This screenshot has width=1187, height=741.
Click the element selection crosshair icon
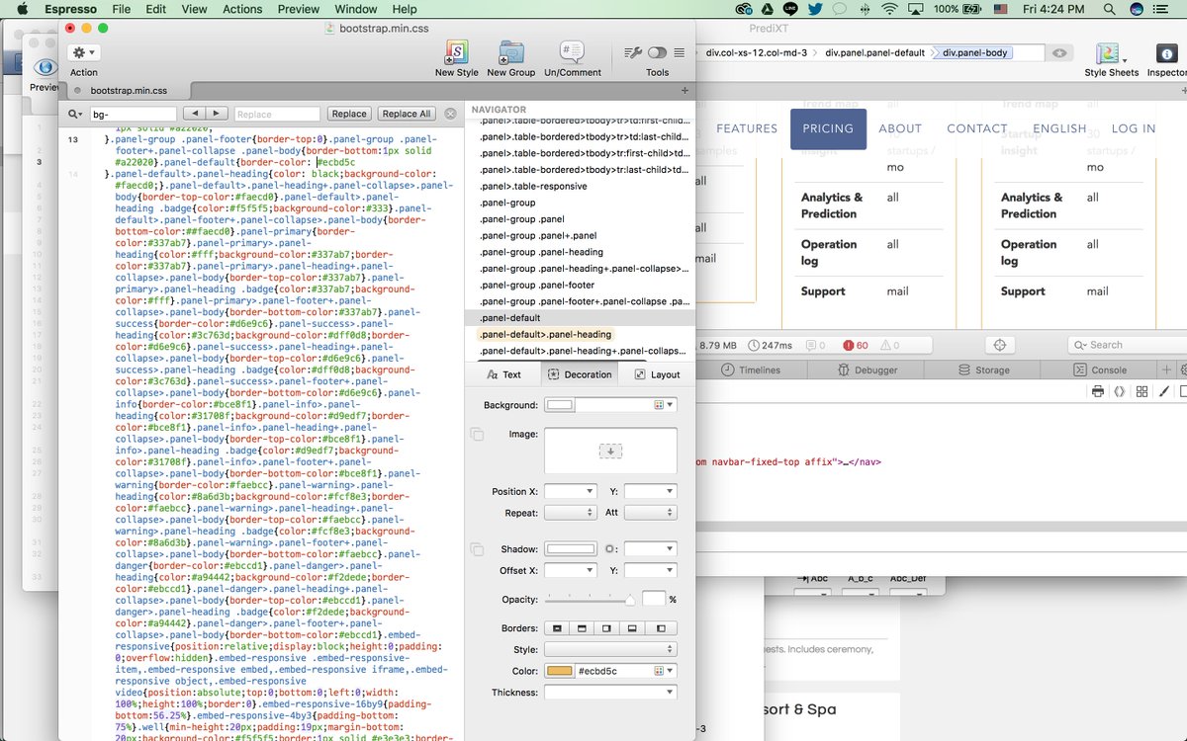[x=999, y=345]
